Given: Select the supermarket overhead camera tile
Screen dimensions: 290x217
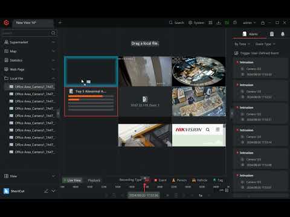Looking at the screenshot, I should click(199, 101).
